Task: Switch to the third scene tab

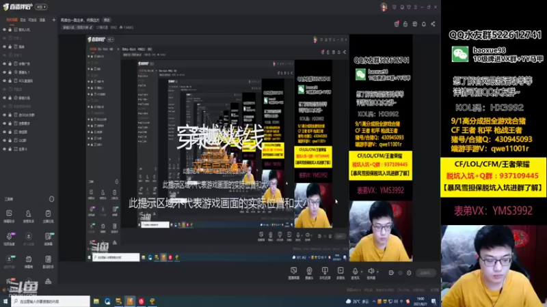Action: 32,20
